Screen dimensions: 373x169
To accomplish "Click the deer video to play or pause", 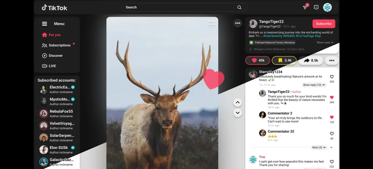I will [x=162, y=93].
